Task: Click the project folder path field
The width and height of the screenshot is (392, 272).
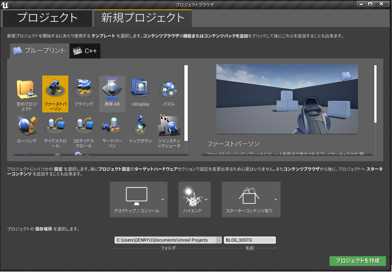Action: point(165,240)
